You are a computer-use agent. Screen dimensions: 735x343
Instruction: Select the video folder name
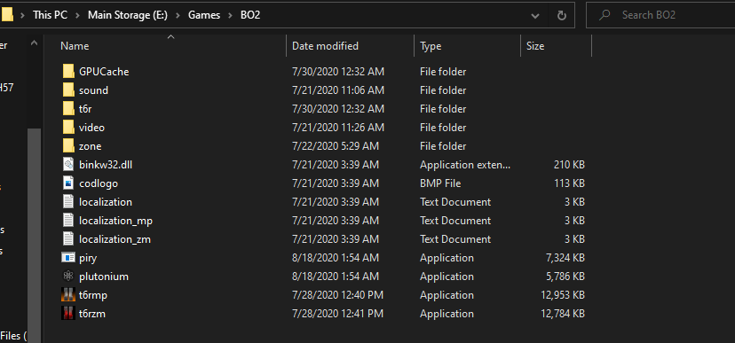click(x=92, y=128)
